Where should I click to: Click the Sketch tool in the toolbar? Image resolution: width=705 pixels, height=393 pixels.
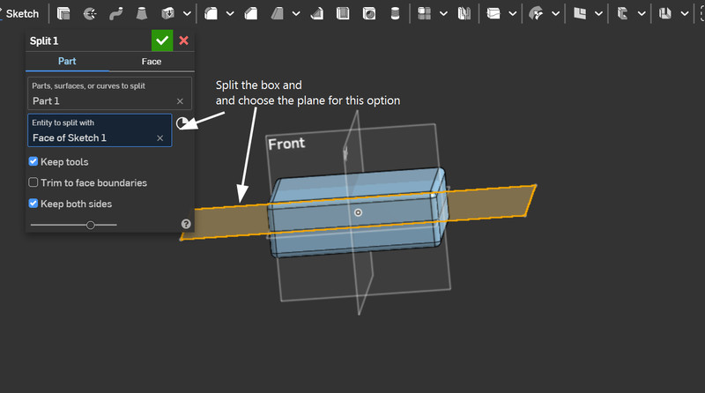(20, 14)
